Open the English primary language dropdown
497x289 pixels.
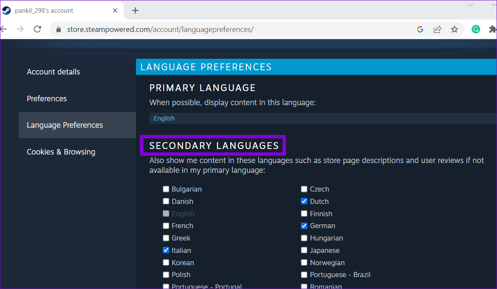click(164, 118)
